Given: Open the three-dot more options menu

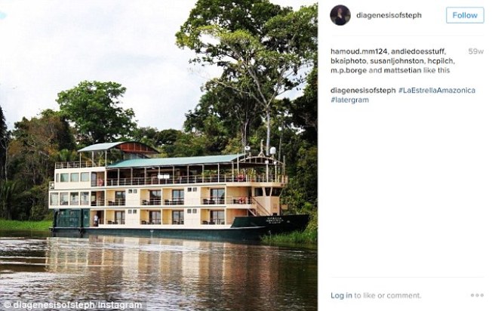Looking at the screenshot, I should (x=477, y=295).
